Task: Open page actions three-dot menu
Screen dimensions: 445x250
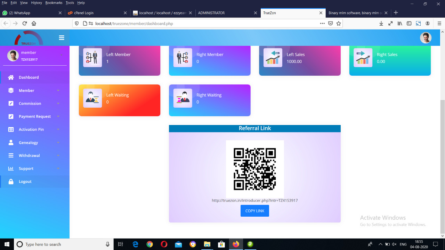Action: click(322, 24)
